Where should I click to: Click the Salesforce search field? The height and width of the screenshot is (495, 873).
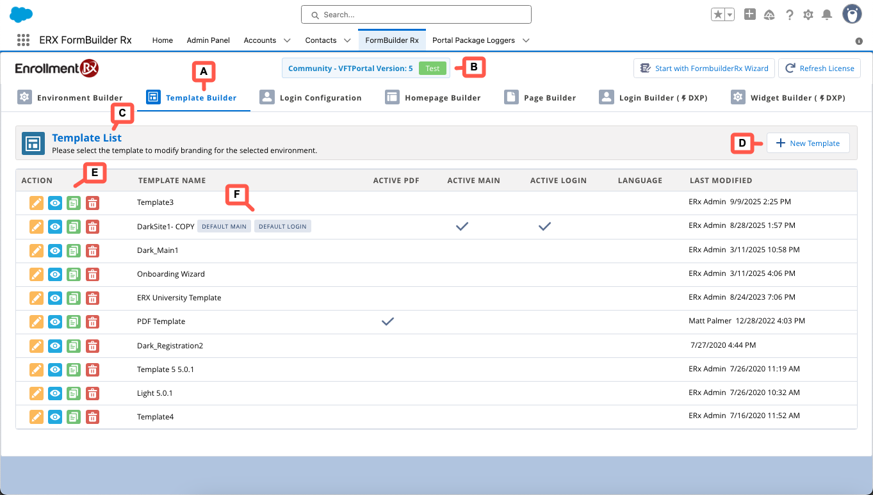(x=416, y=14)
